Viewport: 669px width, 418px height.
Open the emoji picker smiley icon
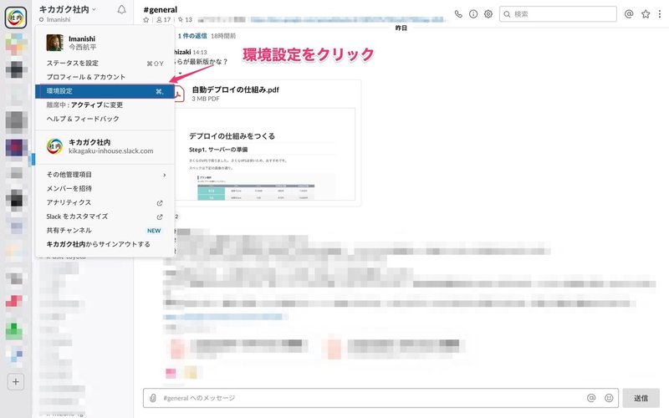(x=609, y=398)
